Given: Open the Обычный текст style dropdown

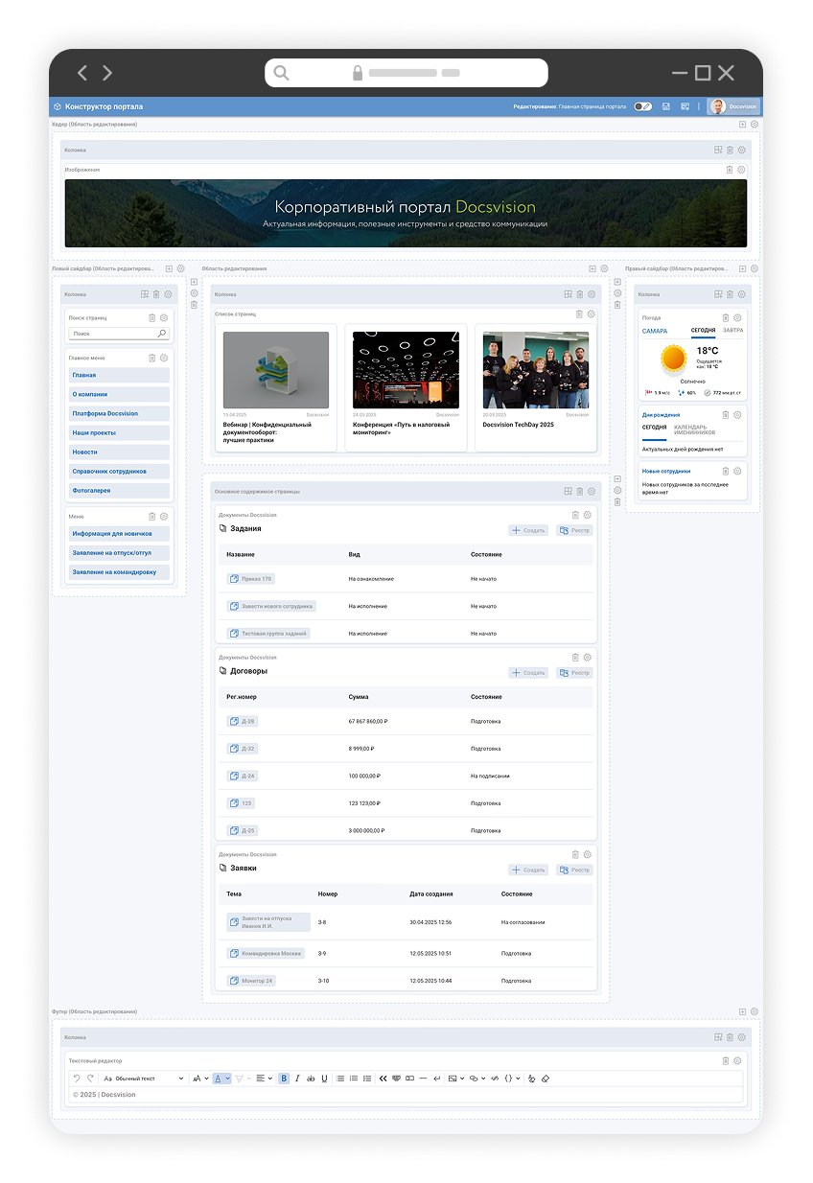Looking at the screenshot, I should coord(144,1079).
